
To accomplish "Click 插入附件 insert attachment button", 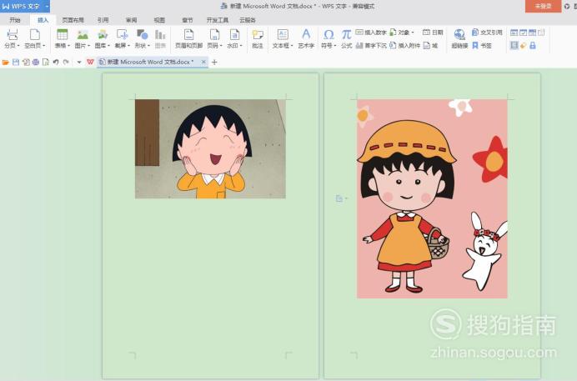I will click(404, 46).
